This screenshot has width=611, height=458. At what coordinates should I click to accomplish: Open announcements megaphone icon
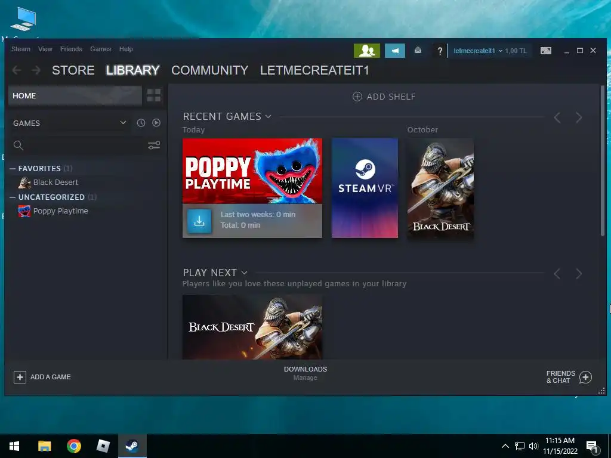point(395,51)
